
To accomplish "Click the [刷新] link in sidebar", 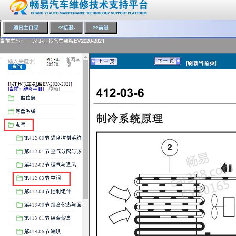I will click(54, 89).
